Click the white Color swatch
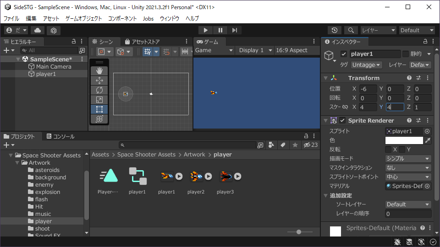The image size is (440, 247). [404, 140]
